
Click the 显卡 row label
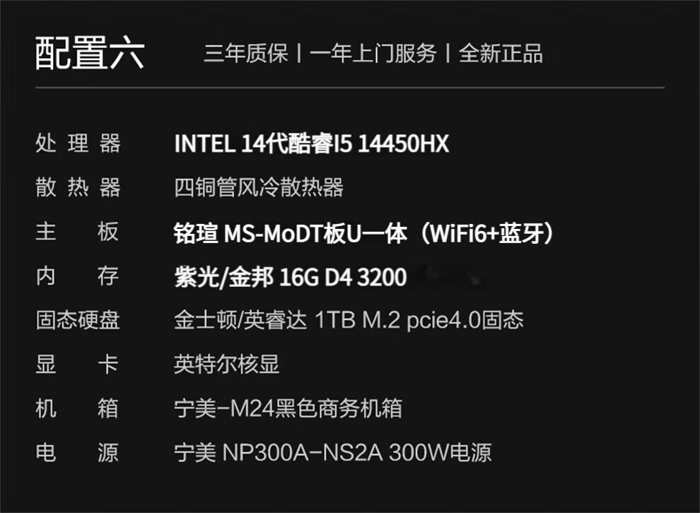[x=78, y=365]
